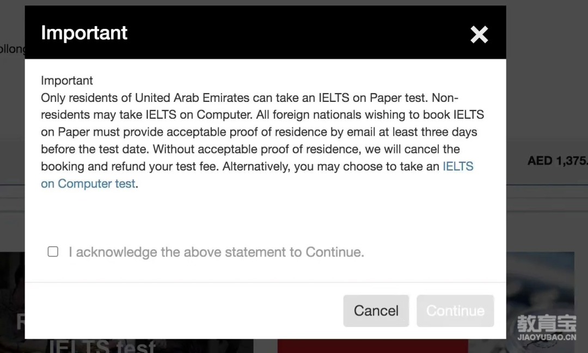Tick the acknowledge statement checkbox
The width and height of the screenshot is (588, 353).
tap(53, 251)
